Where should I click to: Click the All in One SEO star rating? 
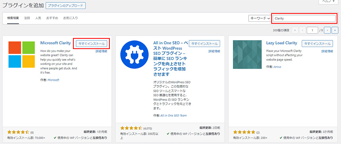131,128
